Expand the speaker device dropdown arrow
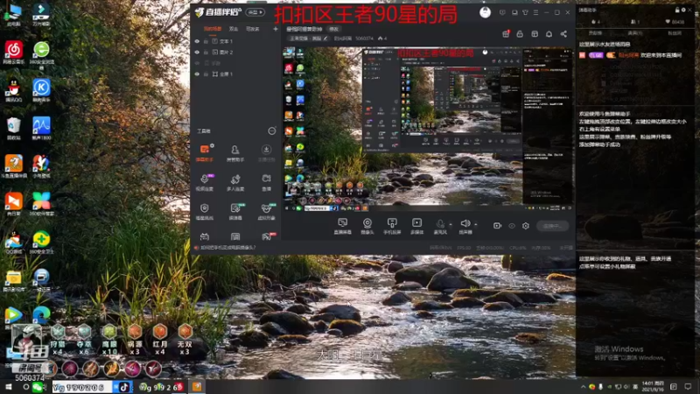Screen dimensions: 700x394 pos(475,225)
